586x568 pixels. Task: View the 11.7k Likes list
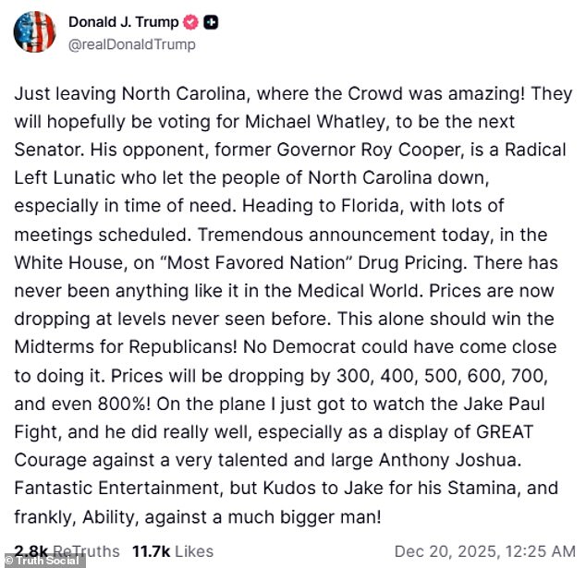pyautogui.click(x=171, y=550)
